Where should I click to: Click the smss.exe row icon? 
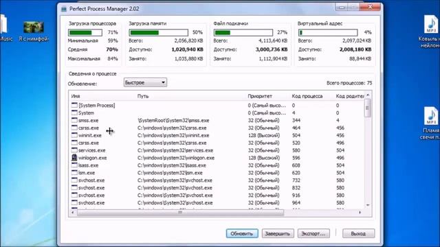tap(74, 120)
